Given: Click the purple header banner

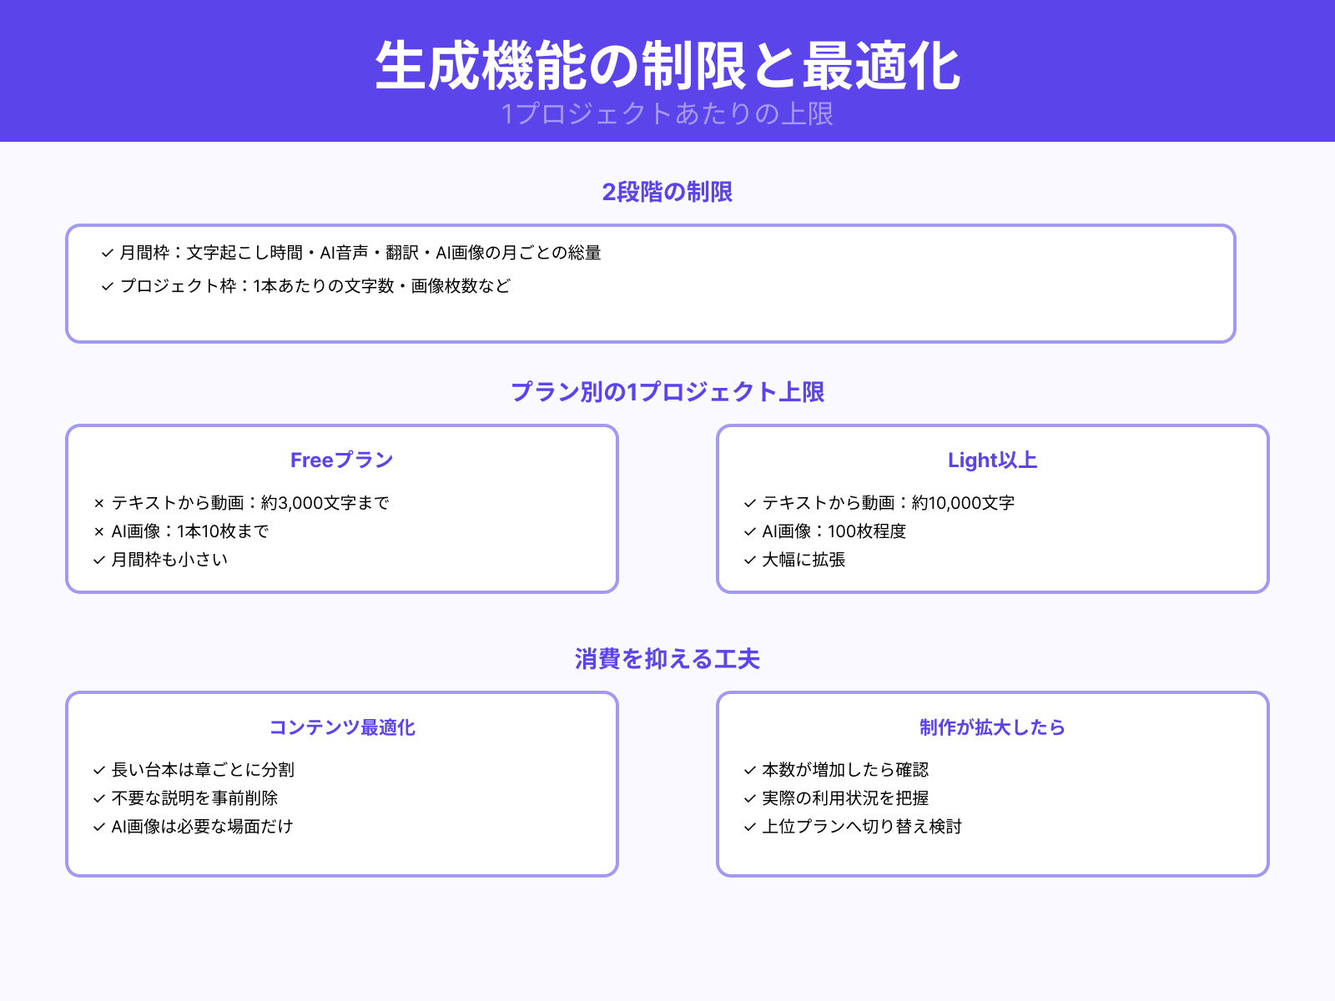Looking at the screenshot, I should [x=667, y=71].
